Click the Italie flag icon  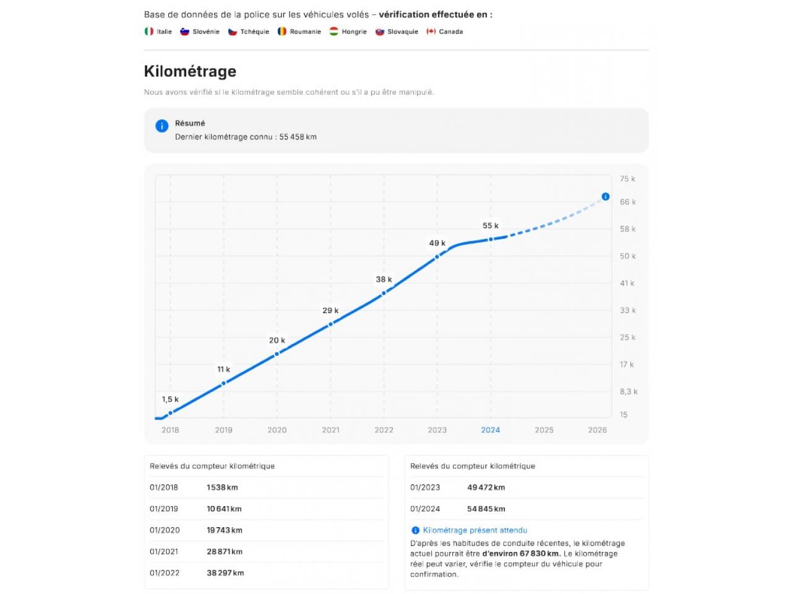[149, 32]
